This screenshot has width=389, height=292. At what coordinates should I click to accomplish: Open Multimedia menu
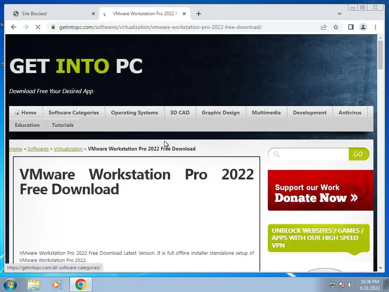(x=266, y=113)
